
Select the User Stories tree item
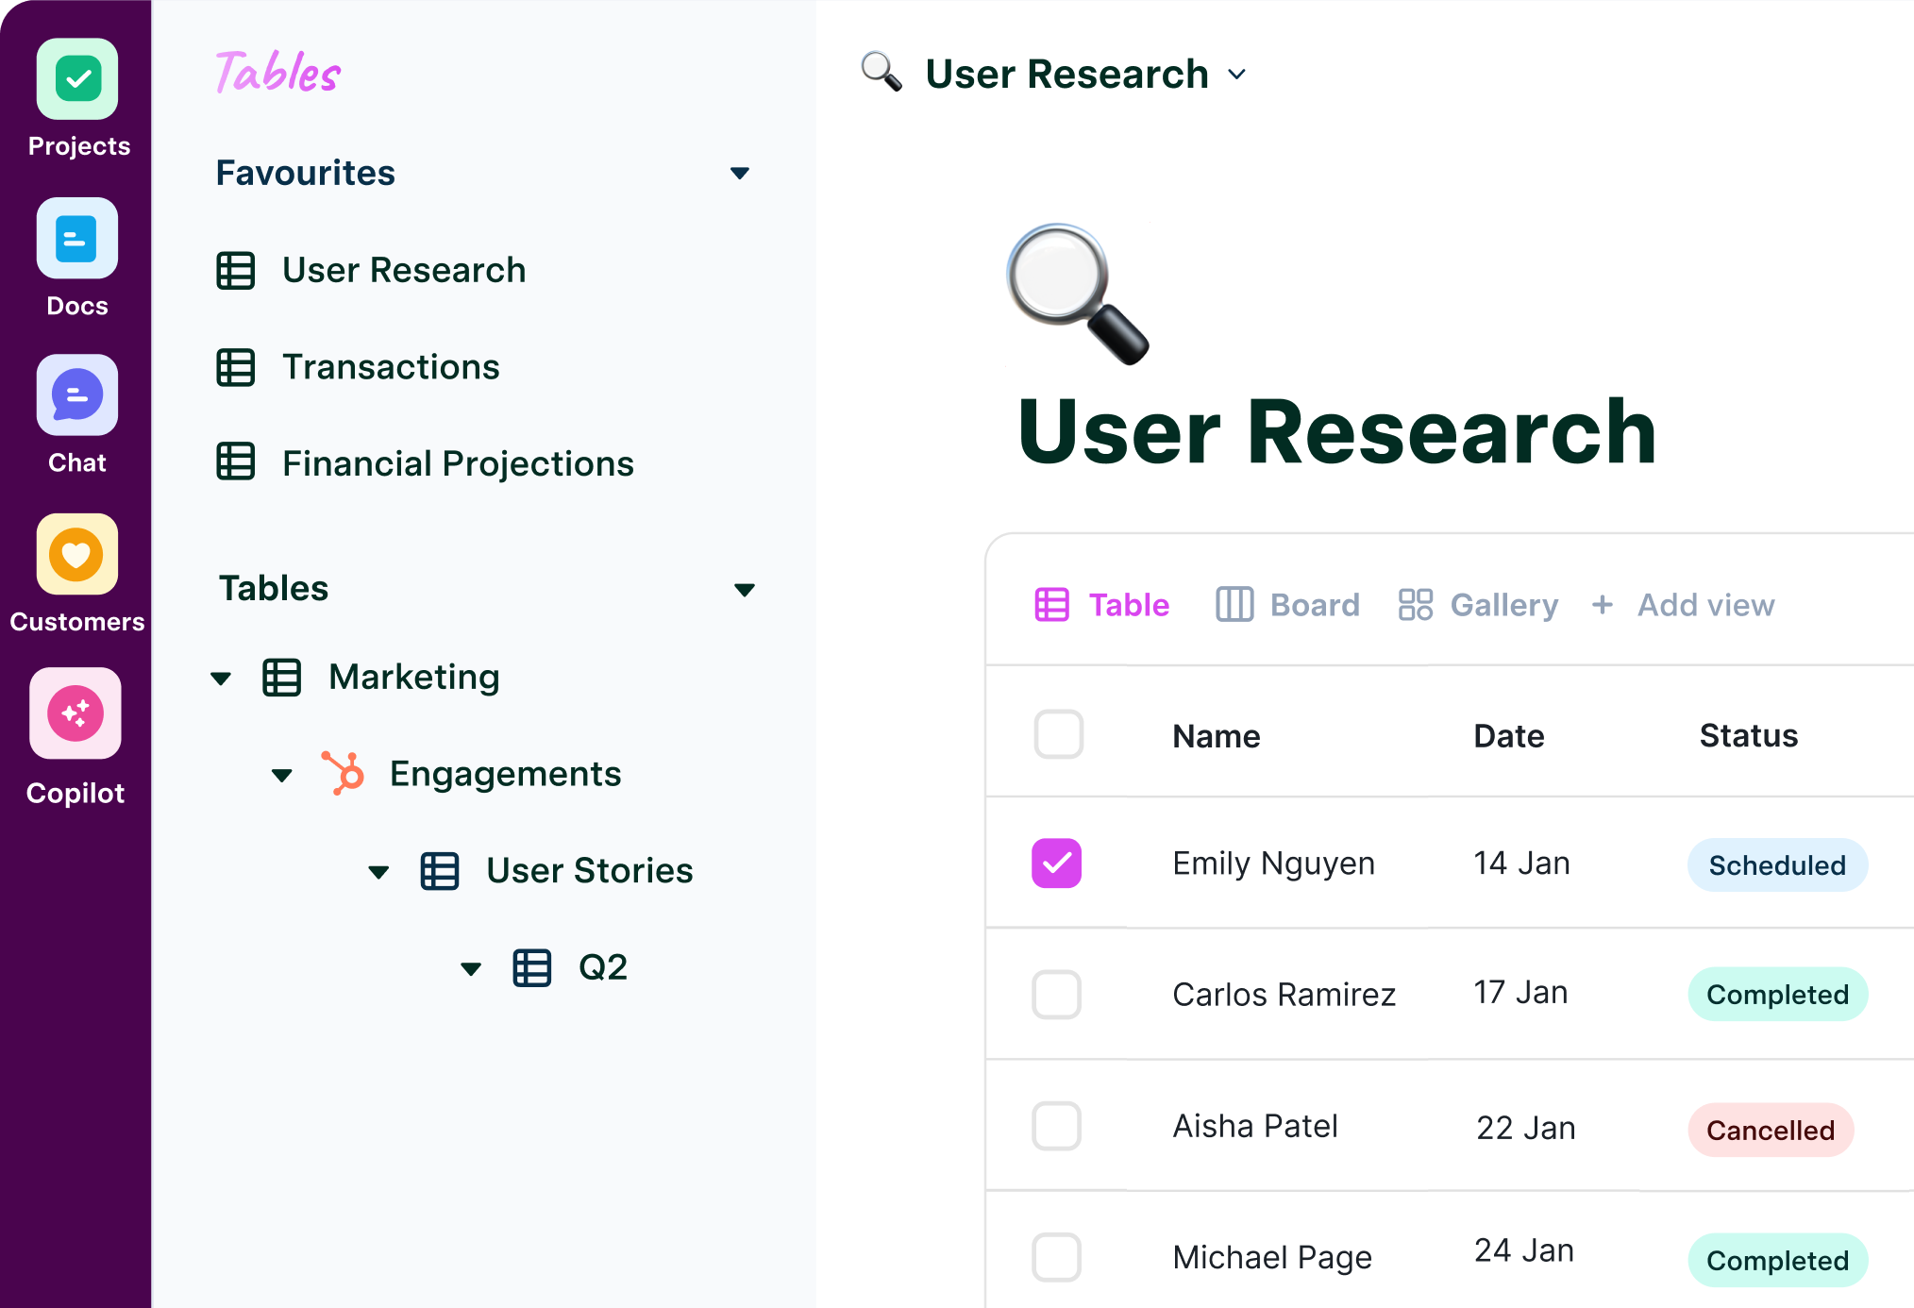[590, 871]
